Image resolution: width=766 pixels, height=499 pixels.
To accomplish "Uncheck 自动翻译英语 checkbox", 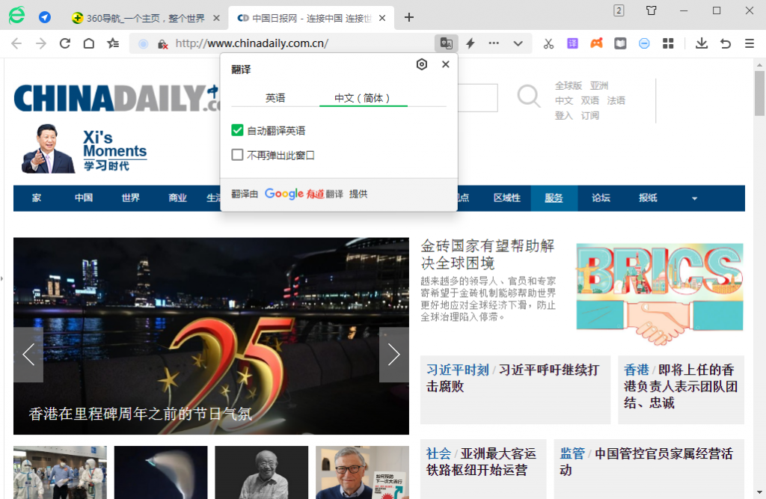I will tap(237, 130).
